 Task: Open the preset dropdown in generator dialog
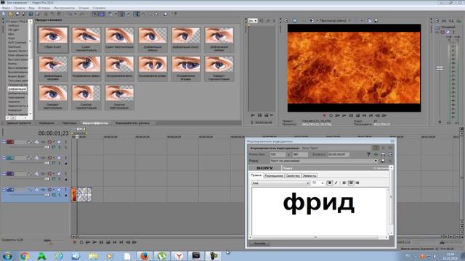[376, 161]
